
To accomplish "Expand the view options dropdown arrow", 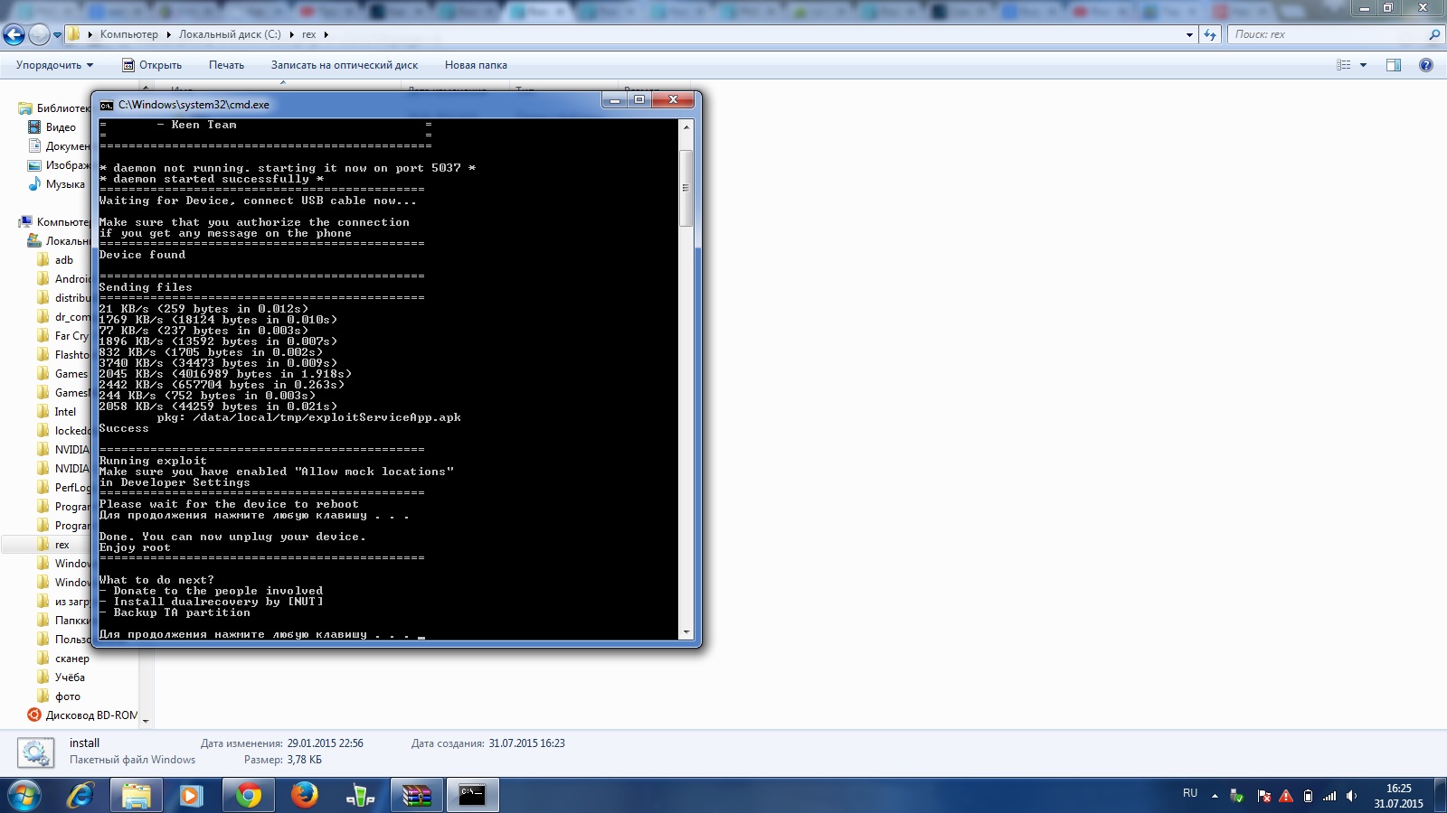I will [x=1363, y=65].
